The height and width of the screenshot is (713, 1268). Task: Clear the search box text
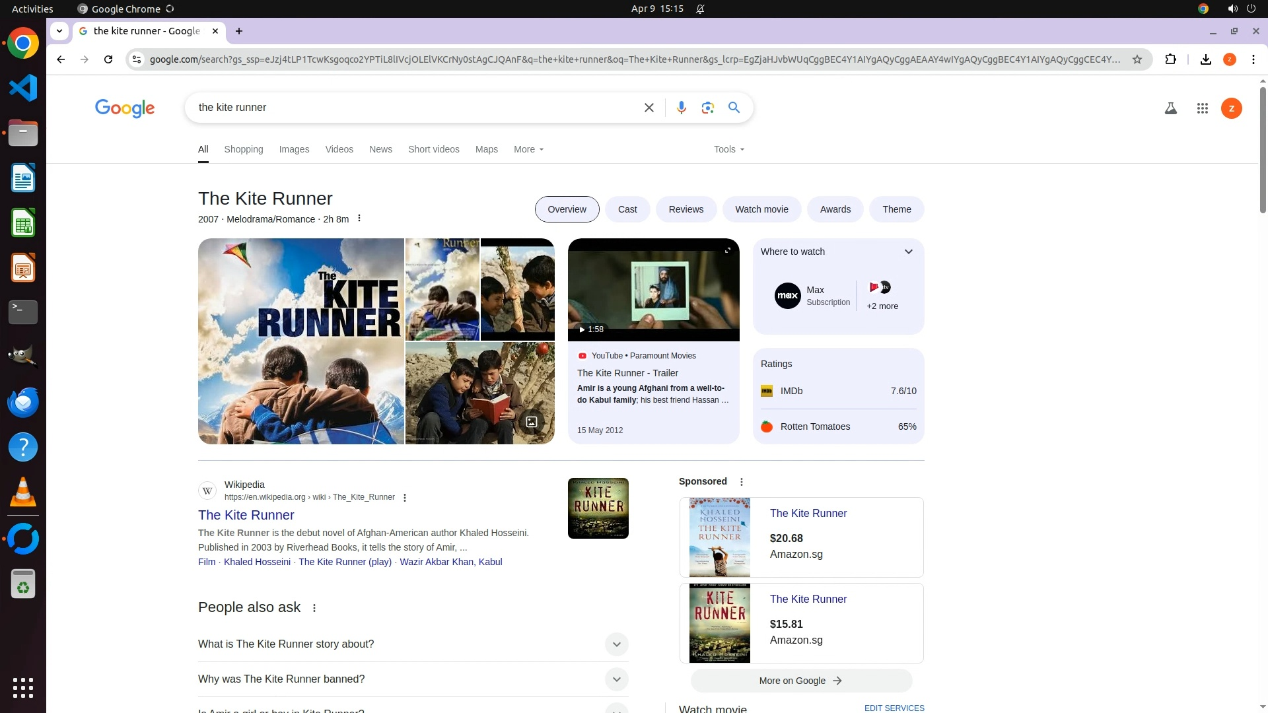point(649,108)
